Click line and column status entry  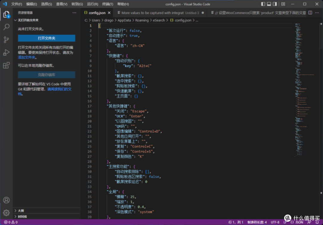coord(236,222)
